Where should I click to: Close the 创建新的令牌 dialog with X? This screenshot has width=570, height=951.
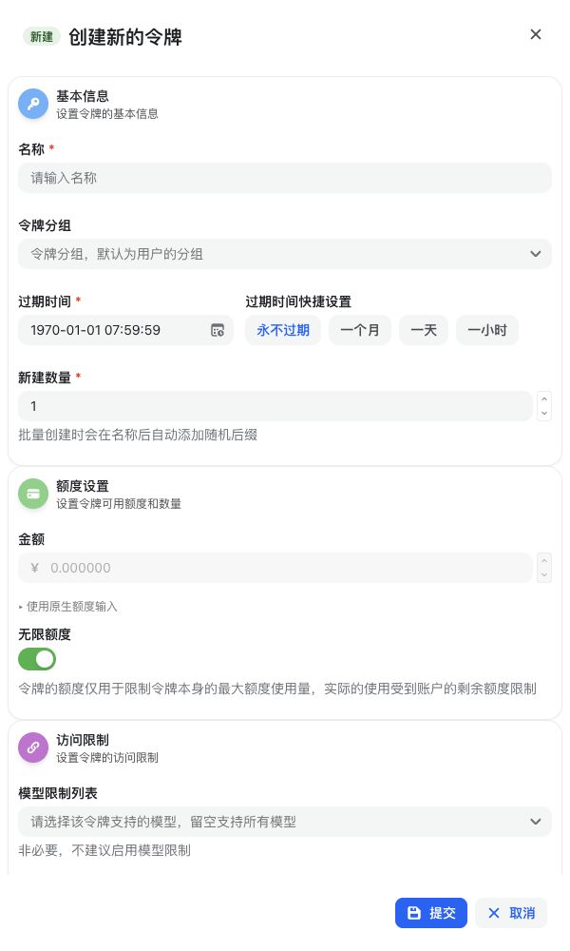click(536, 34)
